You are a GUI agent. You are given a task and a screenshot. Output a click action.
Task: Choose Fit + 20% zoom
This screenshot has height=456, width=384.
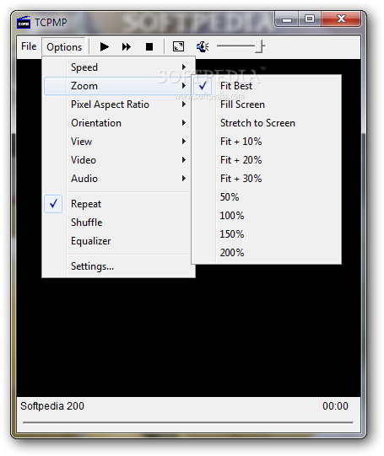click(267, 160)
